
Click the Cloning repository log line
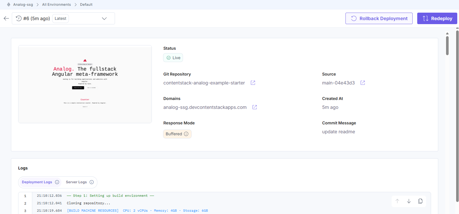pos(88,203)
